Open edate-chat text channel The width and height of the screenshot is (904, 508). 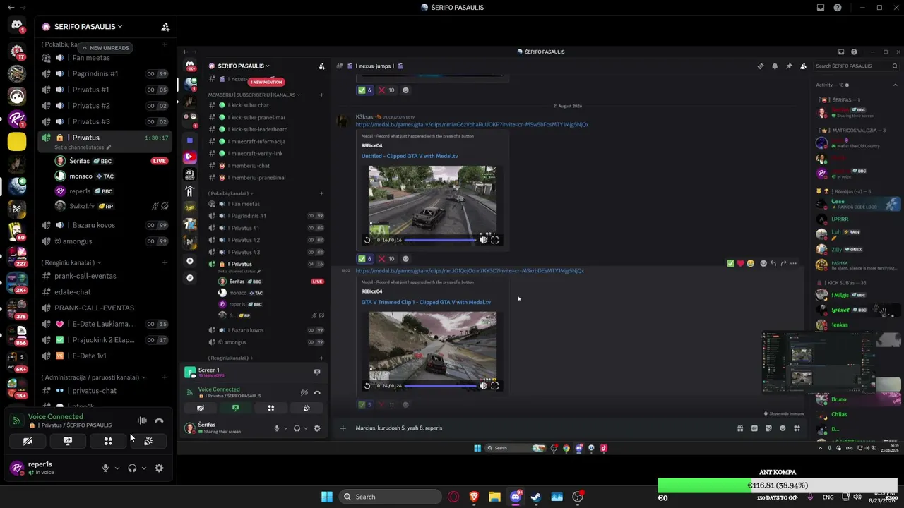pos(105,292)
